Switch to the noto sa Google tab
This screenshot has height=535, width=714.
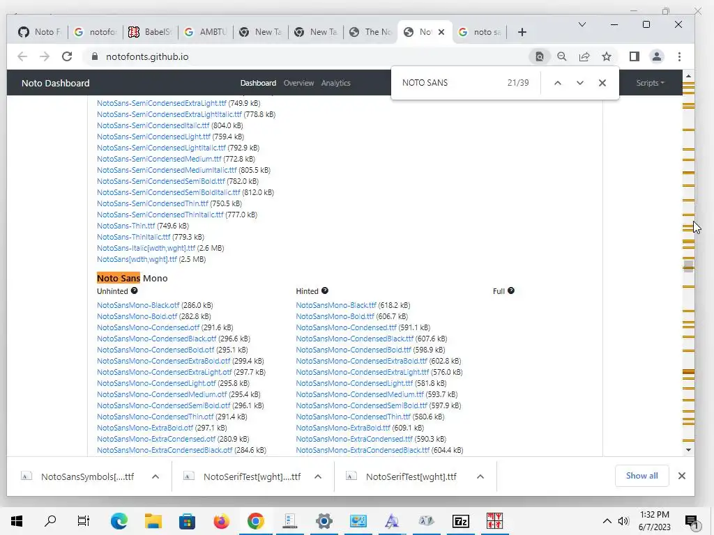pos(480,32)
